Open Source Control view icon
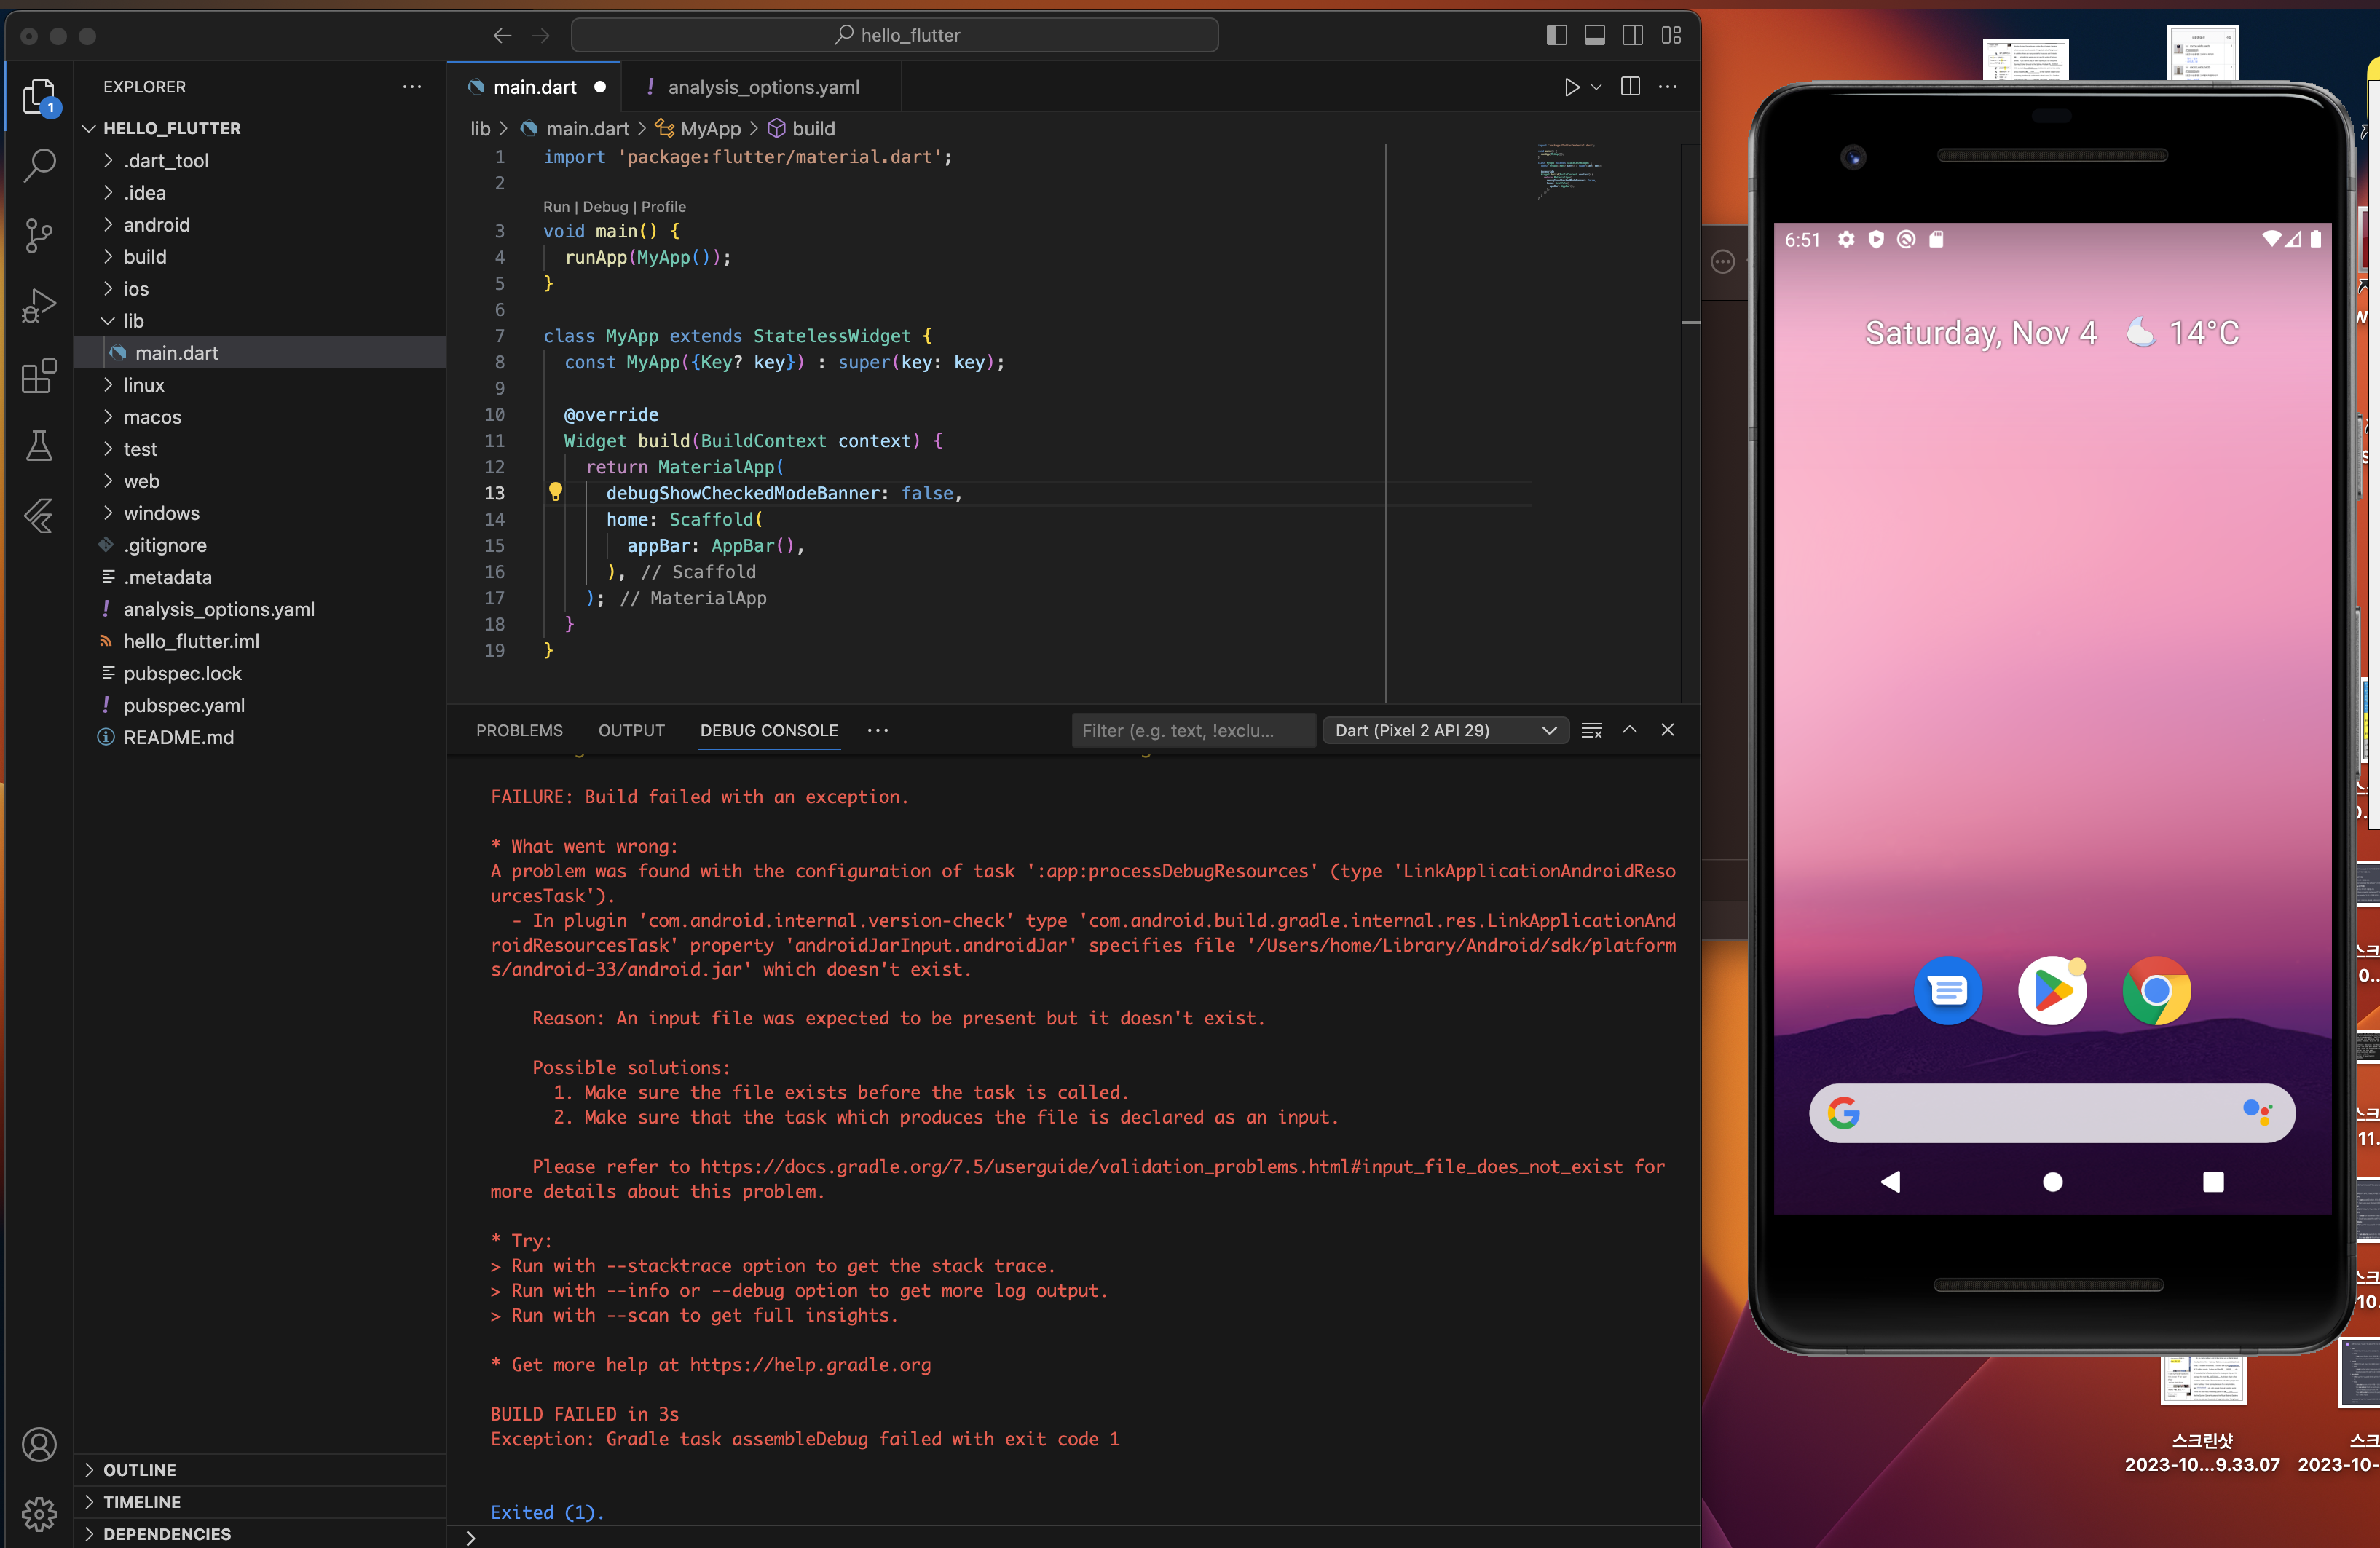This screenshot has width=2380, height=1548. pyautogui.click(x=39, y=236)
